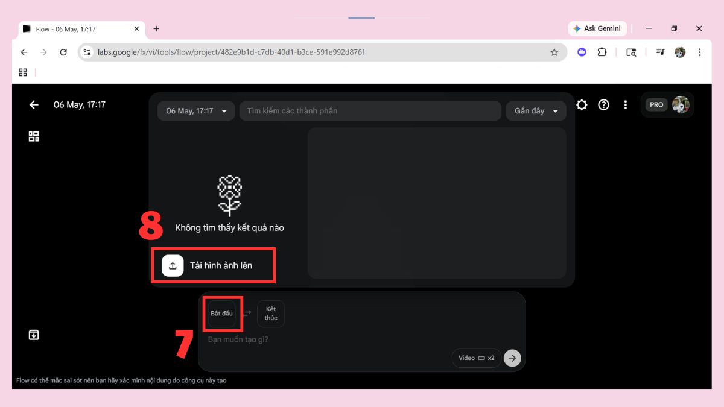Viewport: 724px width, 407px height.
Task: Open the three-dot more options in Flow
Action: pos(625,104)
